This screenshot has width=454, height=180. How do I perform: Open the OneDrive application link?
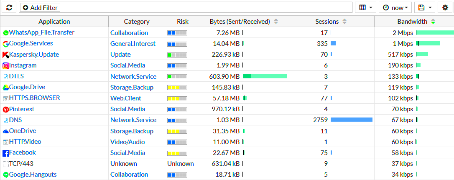pos(23,131)
